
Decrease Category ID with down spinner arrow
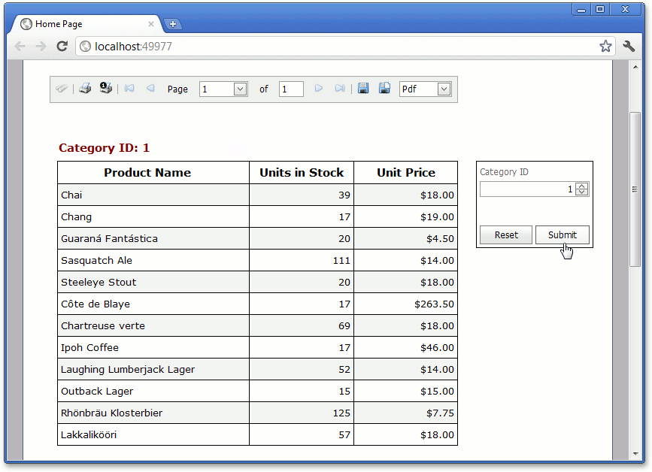coord(581,192)
